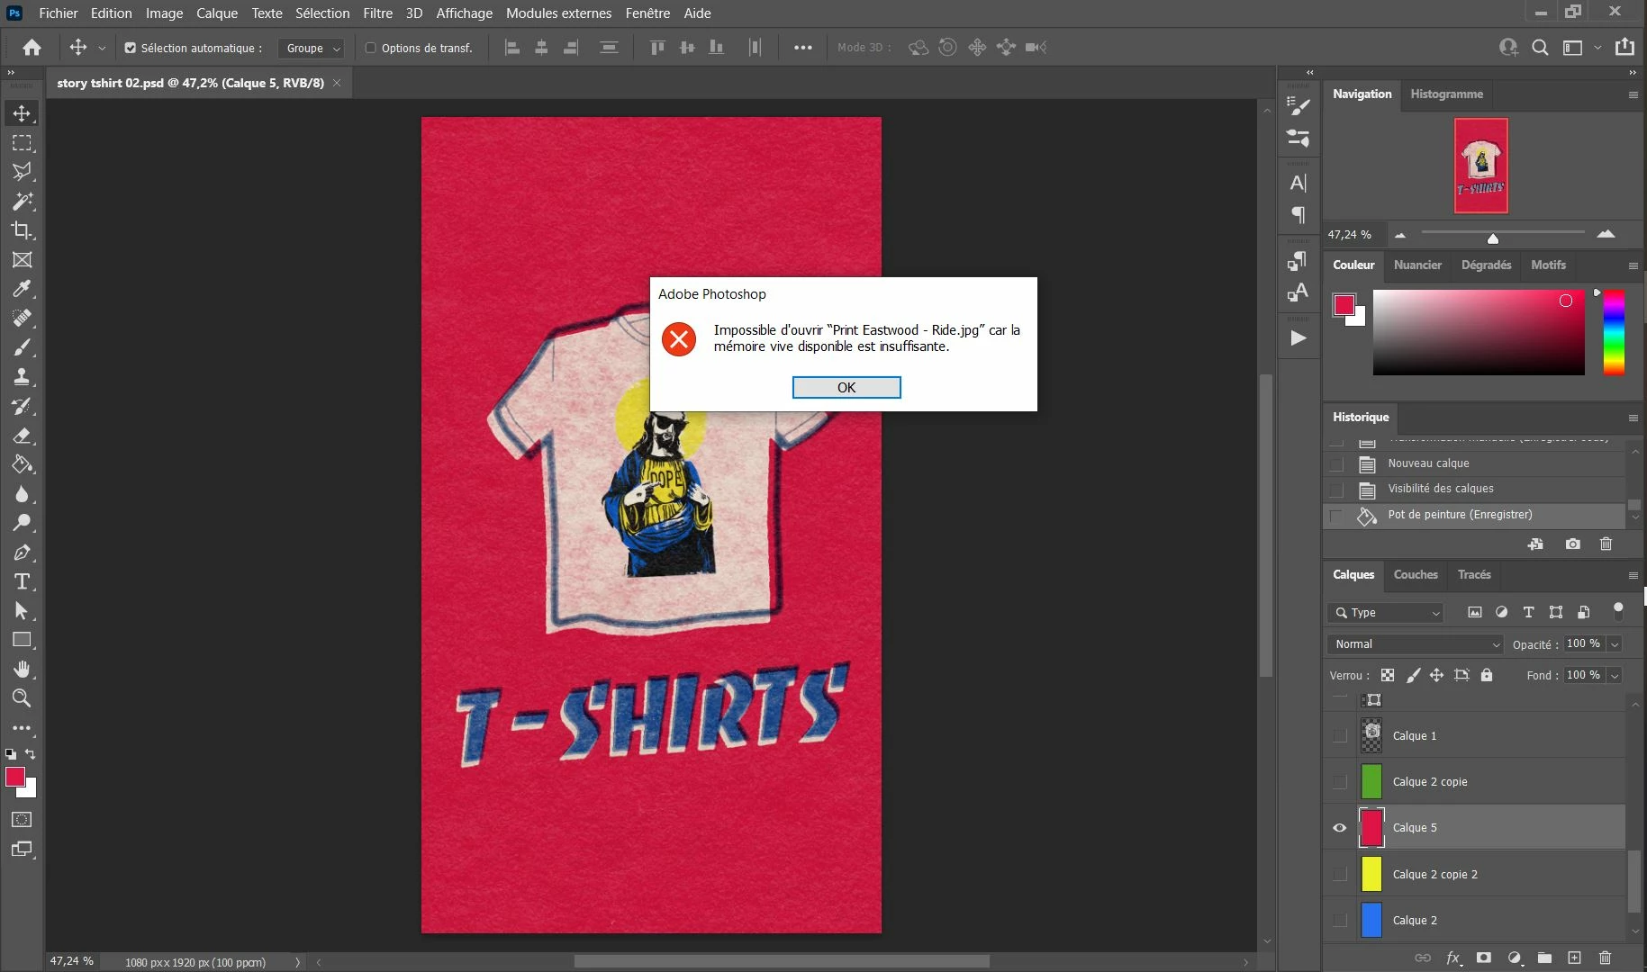The height and width of the screenshot is (972, 1647).
Task: Select Pot de peinture history state
Action: (1473, 515)
